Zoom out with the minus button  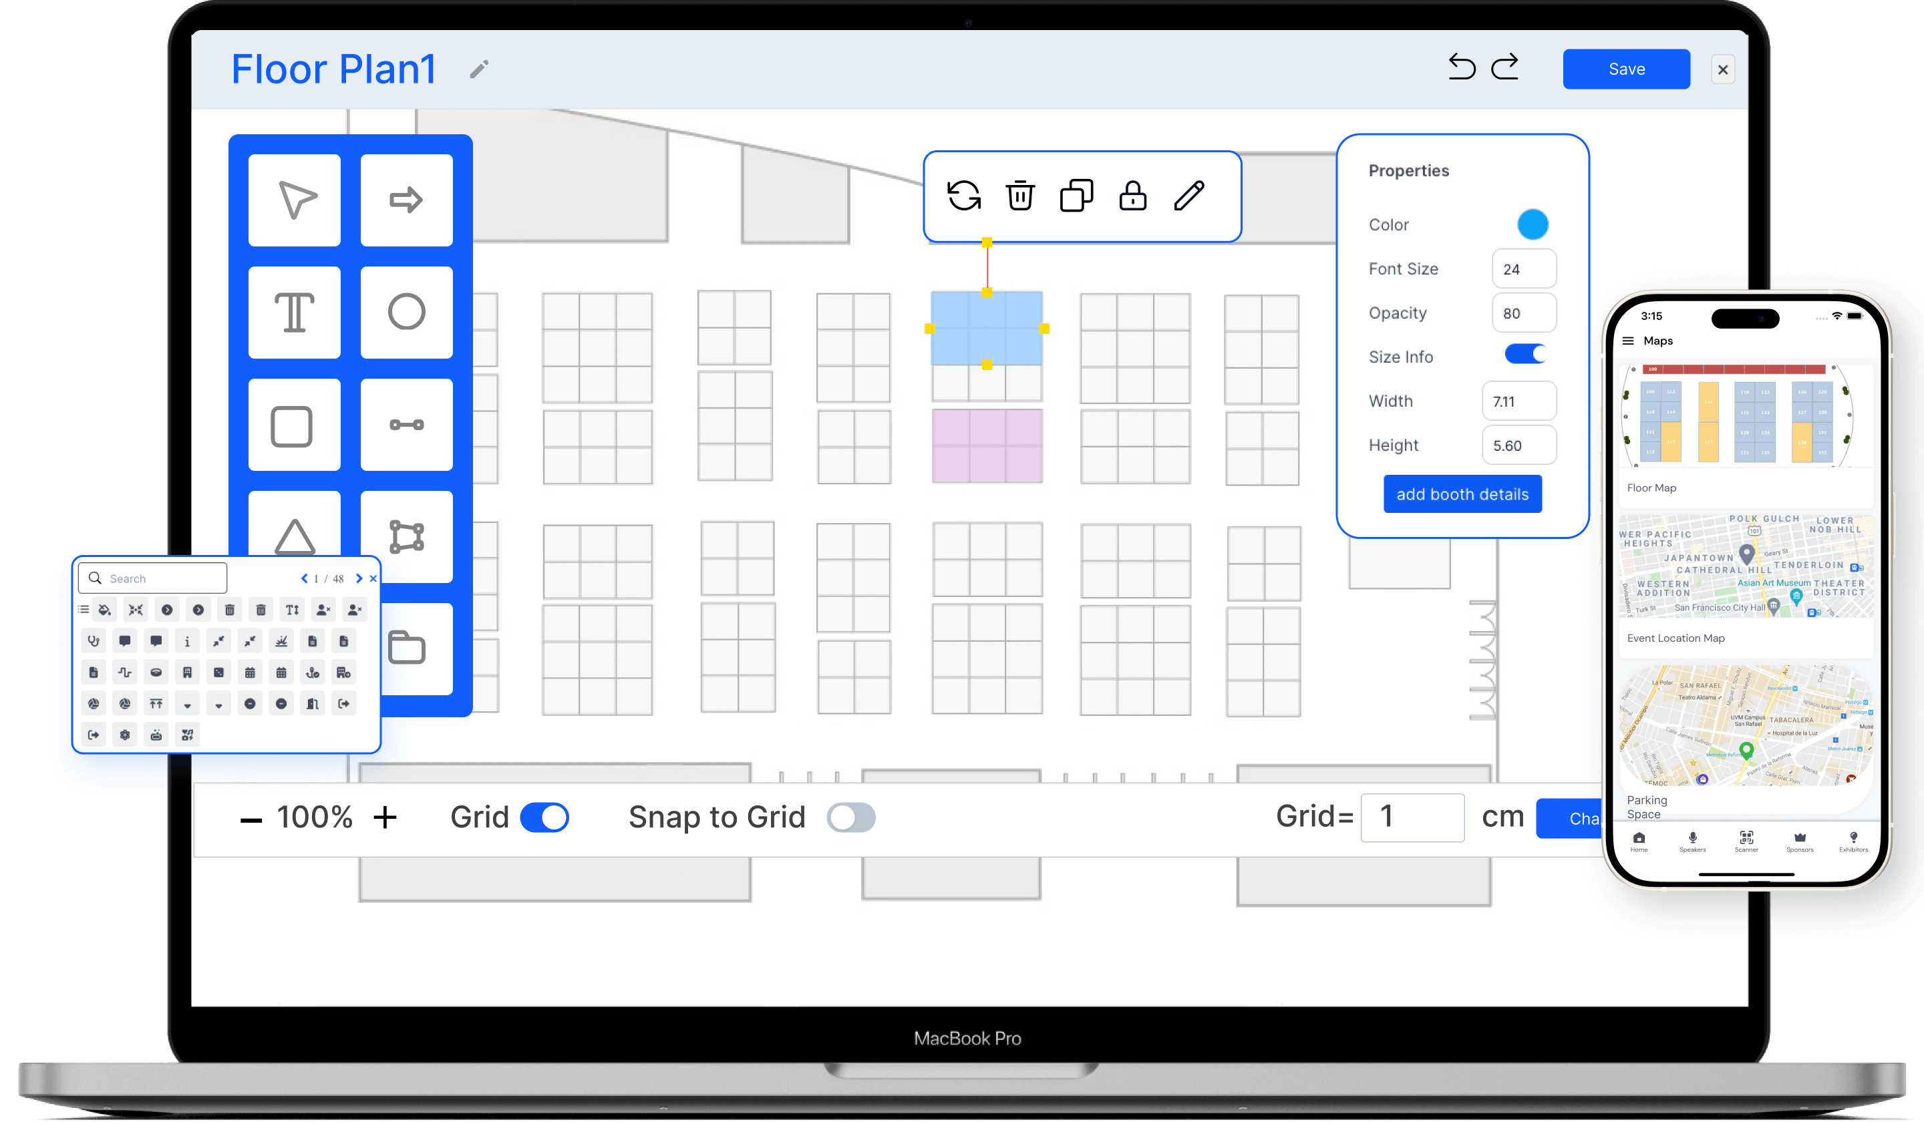click(x=251, y=819)
